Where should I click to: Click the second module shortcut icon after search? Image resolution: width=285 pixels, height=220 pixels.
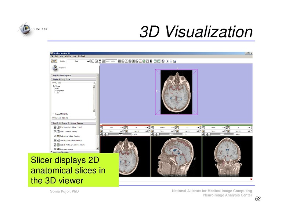(123, 61)
